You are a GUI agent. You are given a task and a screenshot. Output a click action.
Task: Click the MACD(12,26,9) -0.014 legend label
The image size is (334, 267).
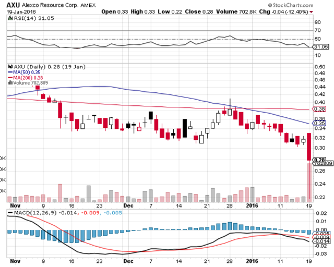point(45,213)
